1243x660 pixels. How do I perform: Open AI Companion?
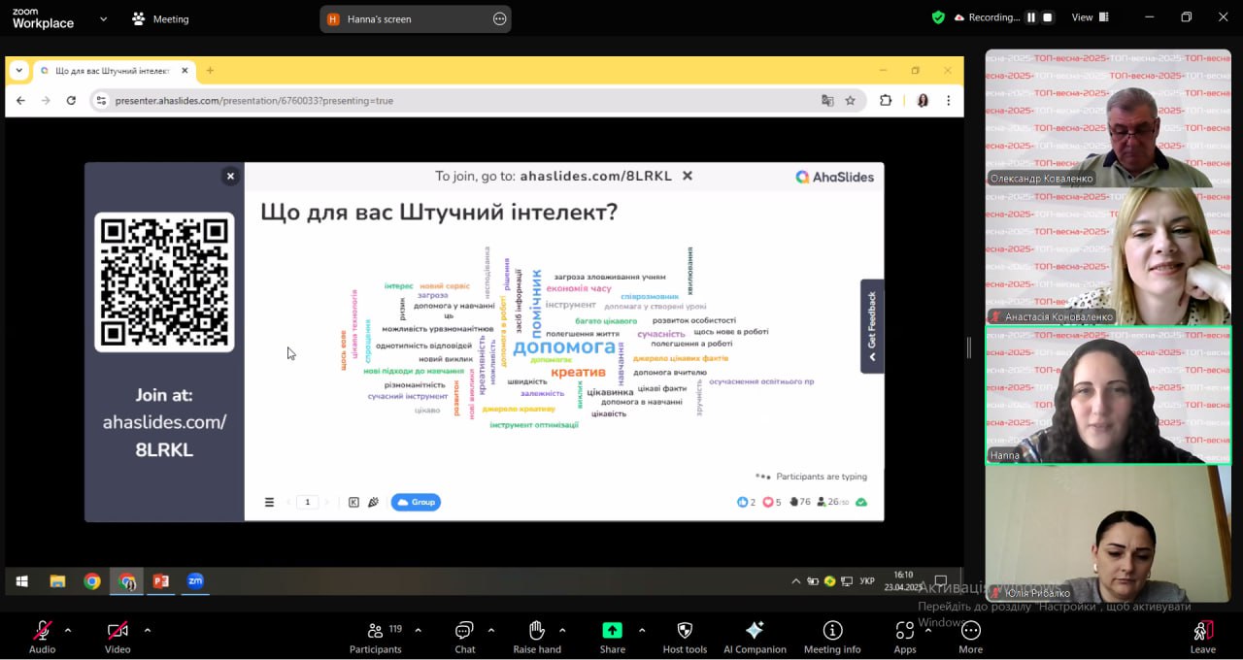pos(755,637)
